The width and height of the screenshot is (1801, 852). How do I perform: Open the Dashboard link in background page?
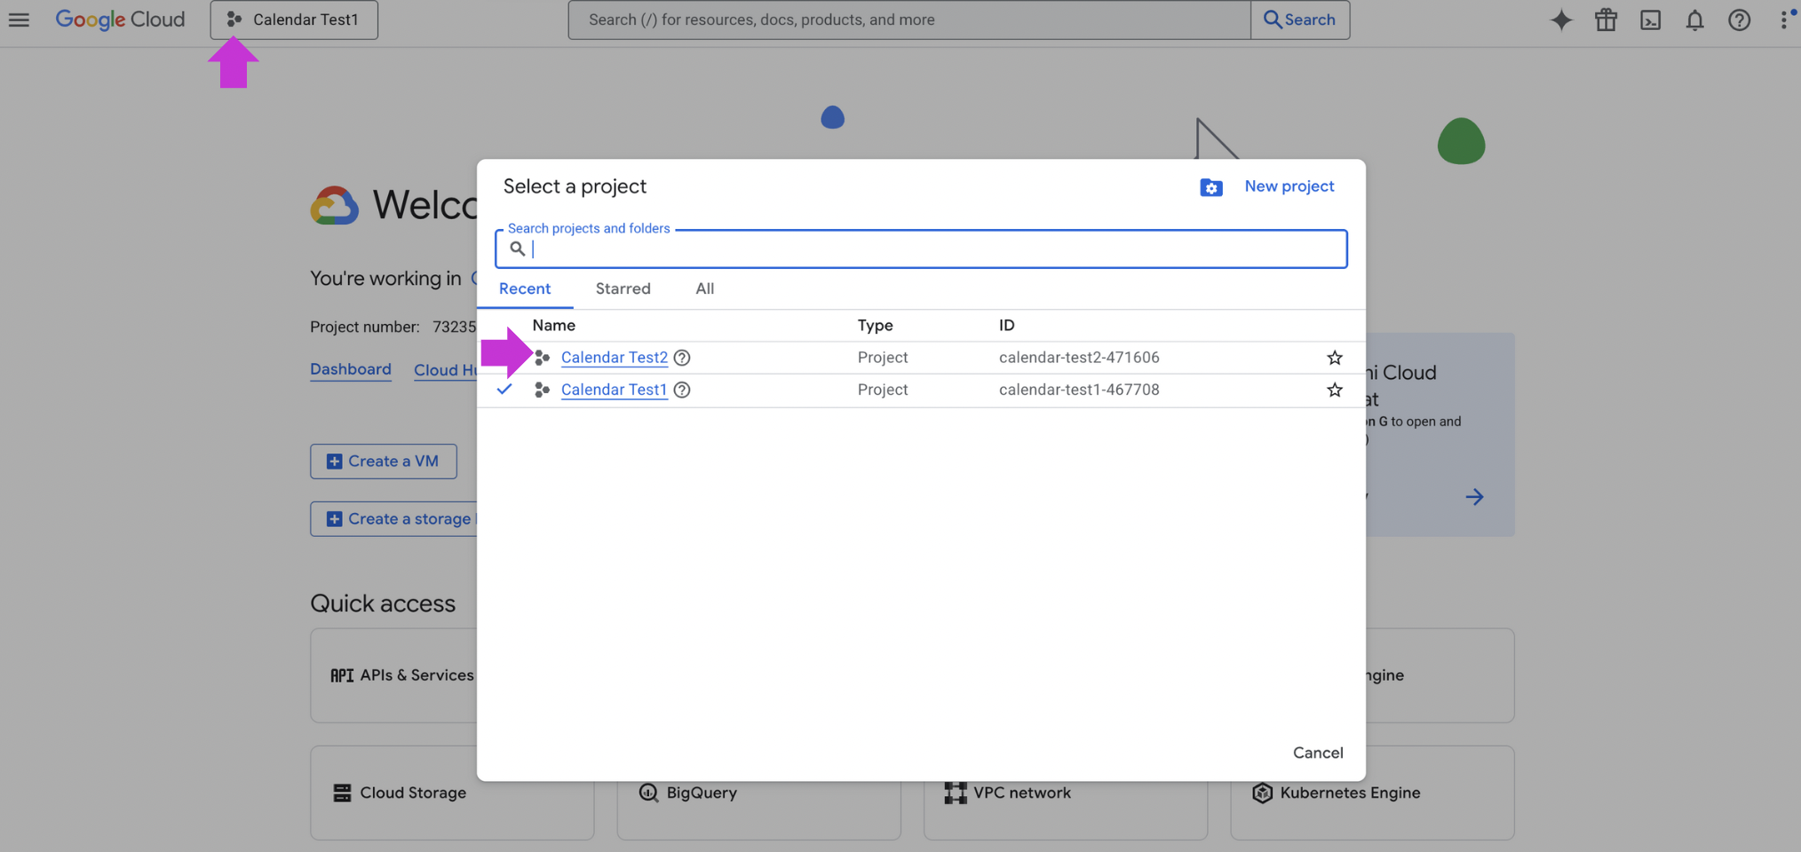coord(351,369)
